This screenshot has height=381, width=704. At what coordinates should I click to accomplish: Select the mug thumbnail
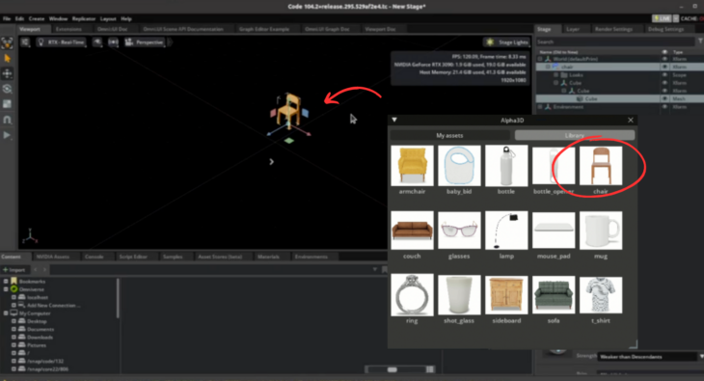click(x=601, y=230)
